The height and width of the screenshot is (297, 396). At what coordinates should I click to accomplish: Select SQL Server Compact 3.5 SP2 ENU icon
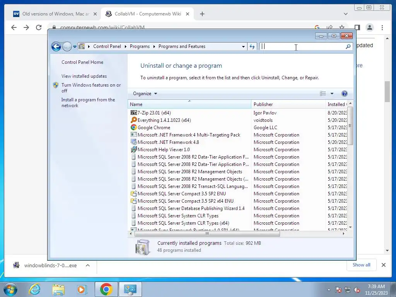(x=133, y=193)
